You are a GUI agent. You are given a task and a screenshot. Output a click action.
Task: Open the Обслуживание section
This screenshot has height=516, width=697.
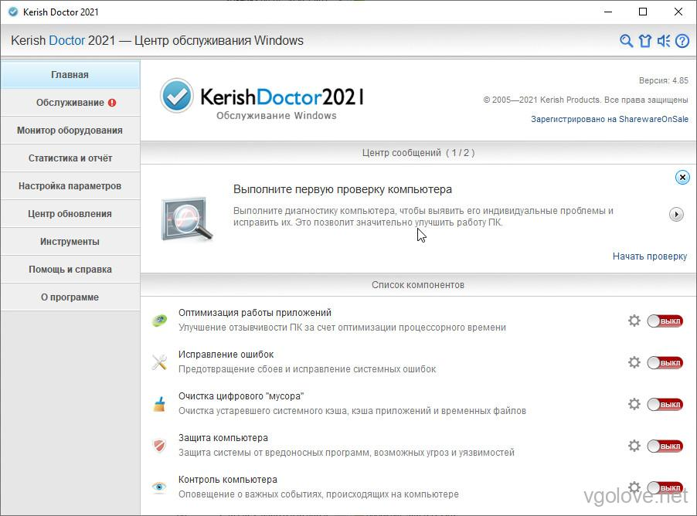pos(70,103)
